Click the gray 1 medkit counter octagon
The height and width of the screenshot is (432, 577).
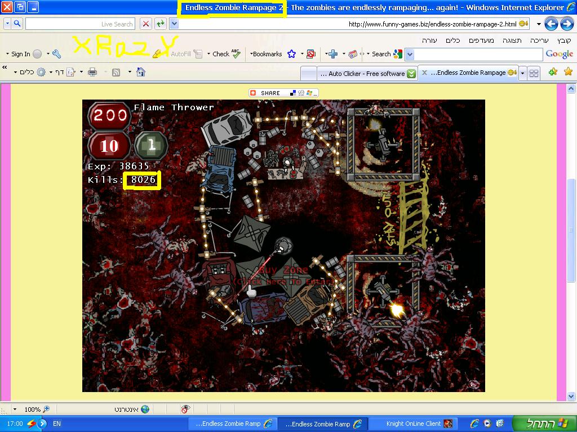coord(151,146)
